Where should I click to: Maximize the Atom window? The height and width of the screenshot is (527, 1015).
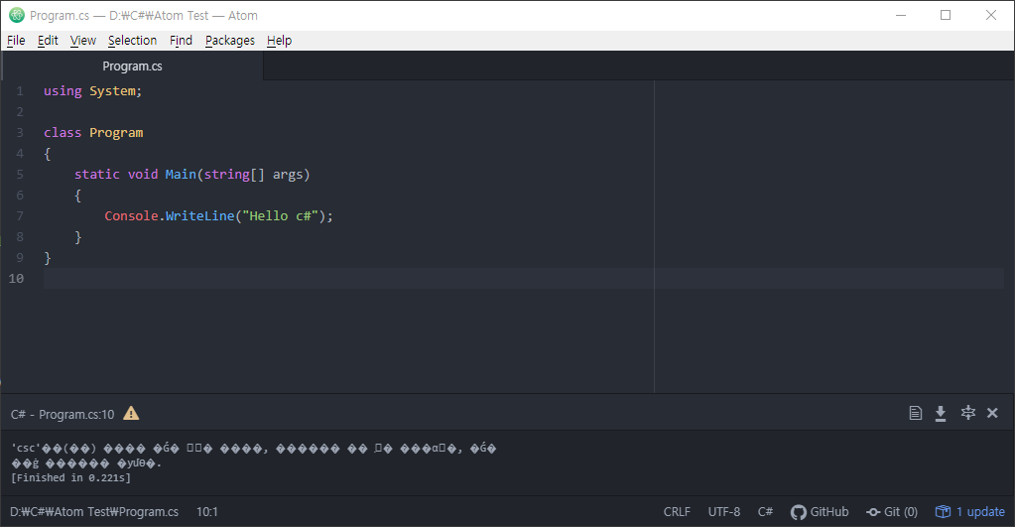pos(946,15)
